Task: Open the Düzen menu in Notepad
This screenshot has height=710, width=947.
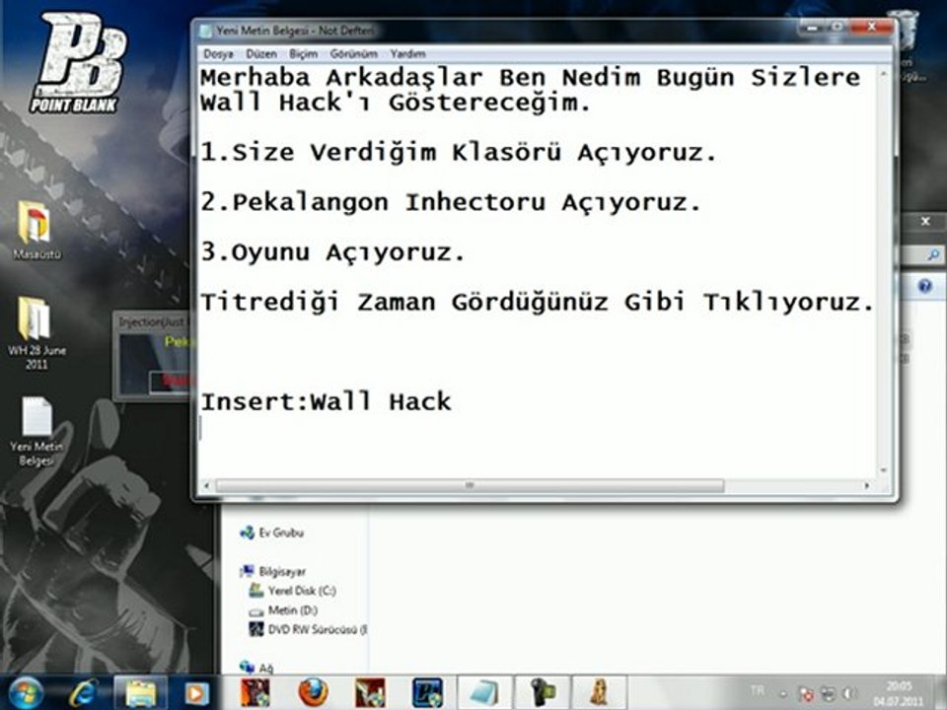Action: coord(260,53)
